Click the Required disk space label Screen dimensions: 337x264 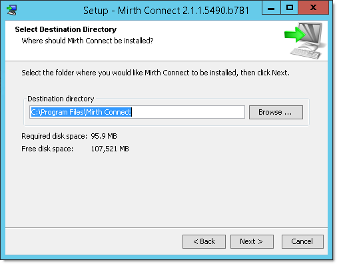(55, 136)
